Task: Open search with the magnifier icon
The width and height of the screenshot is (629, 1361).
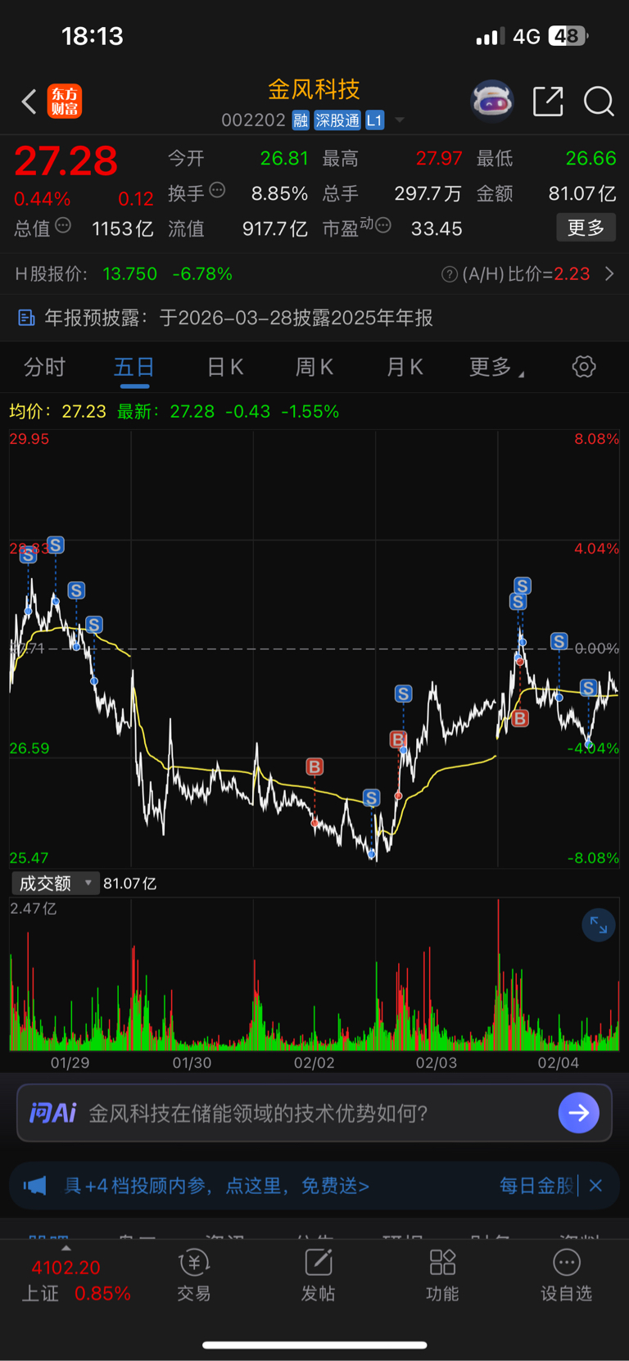Action: click(x=599, y=102)
